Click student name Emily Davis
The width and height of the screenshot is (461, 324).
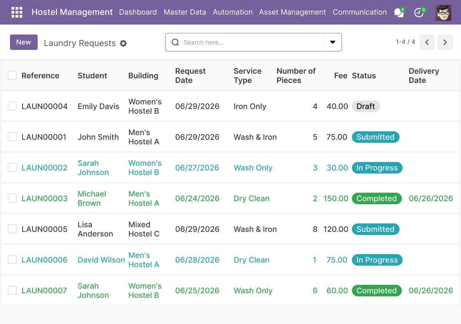coord(98,106)
